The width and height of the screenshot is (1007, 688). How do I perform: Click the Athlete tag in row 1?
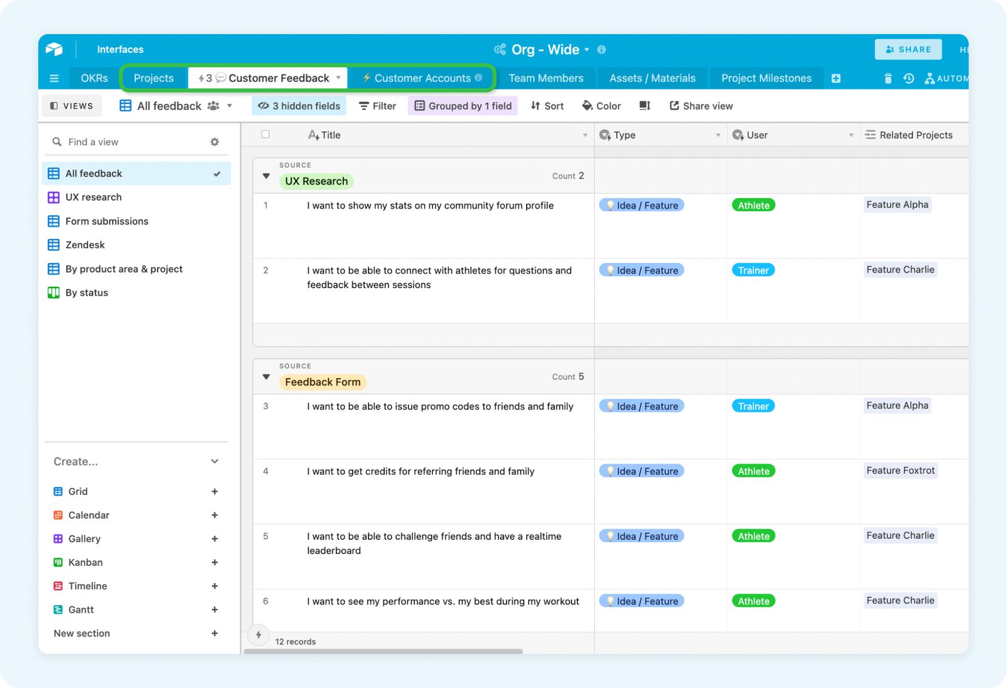[x=753, y=206]
